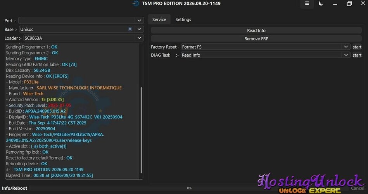Click Reading Device Info OK [EROFS] line

[37, 76]
